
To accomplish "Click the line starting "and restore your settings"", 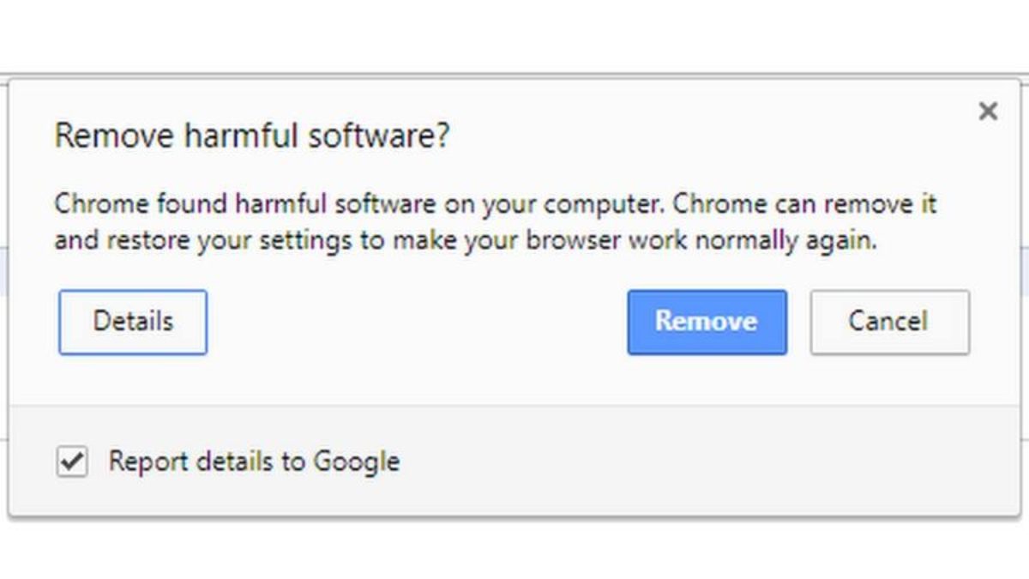I will [466, 240].
